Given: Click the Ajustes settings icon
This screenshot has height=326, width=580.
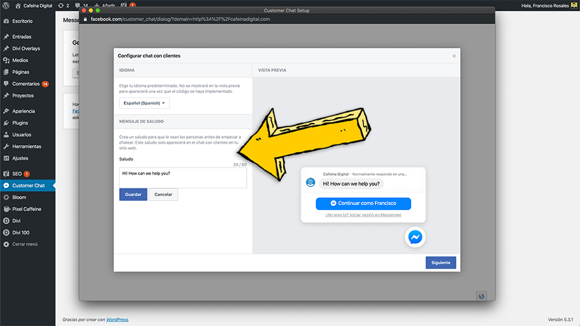Looking at the screenshot, I should coord(6,158).
